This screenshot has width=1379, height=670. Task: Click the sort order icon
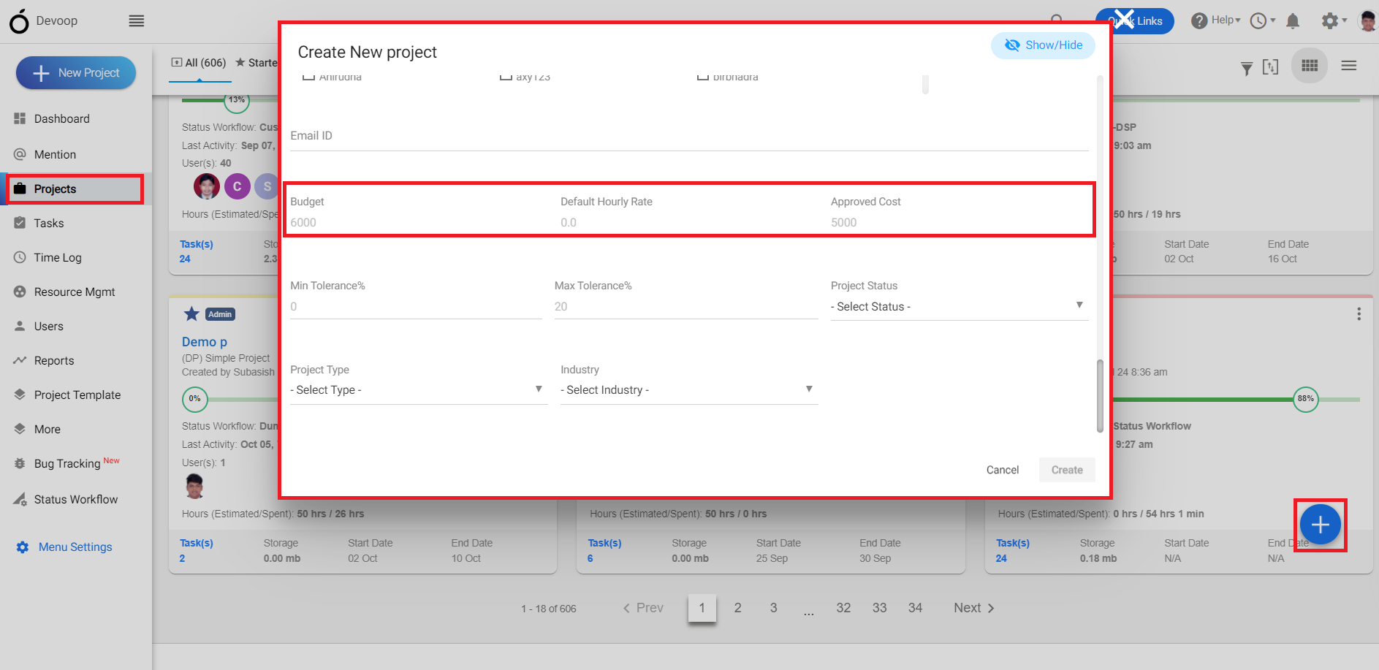[1271, 67]
